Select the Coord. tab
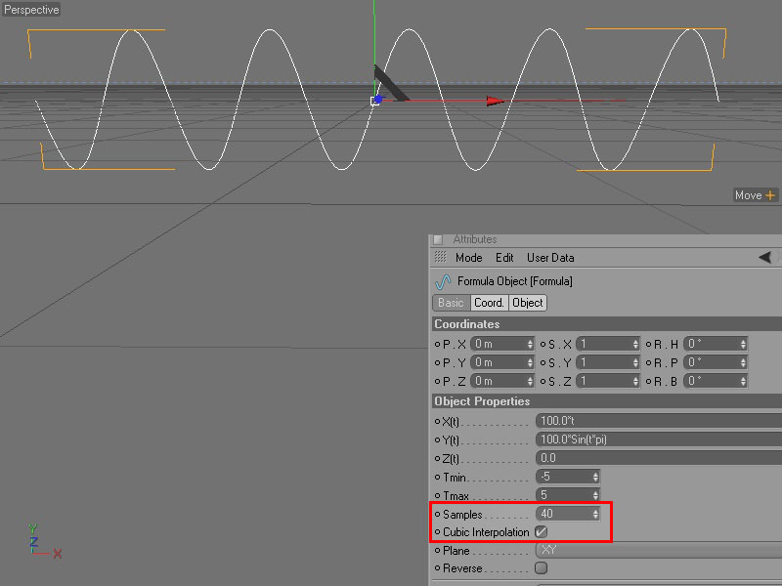The width and height of the screenshot is (782, 586). click(x=490, y=303)
